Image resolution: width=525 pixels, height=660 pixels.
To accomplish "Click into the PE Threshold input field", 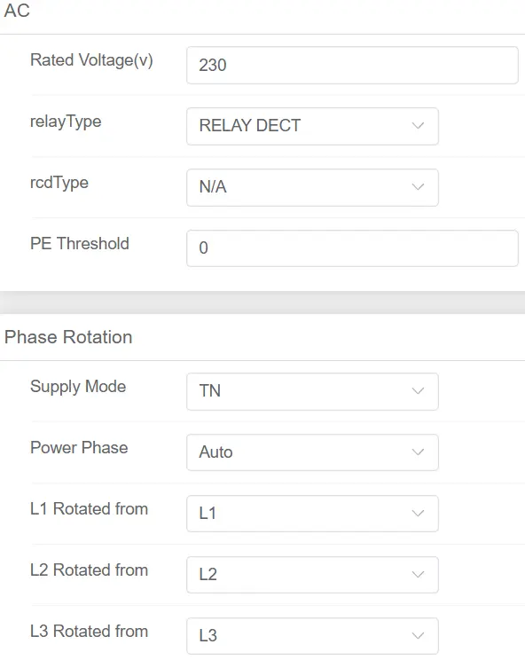I will coord(353,248).
